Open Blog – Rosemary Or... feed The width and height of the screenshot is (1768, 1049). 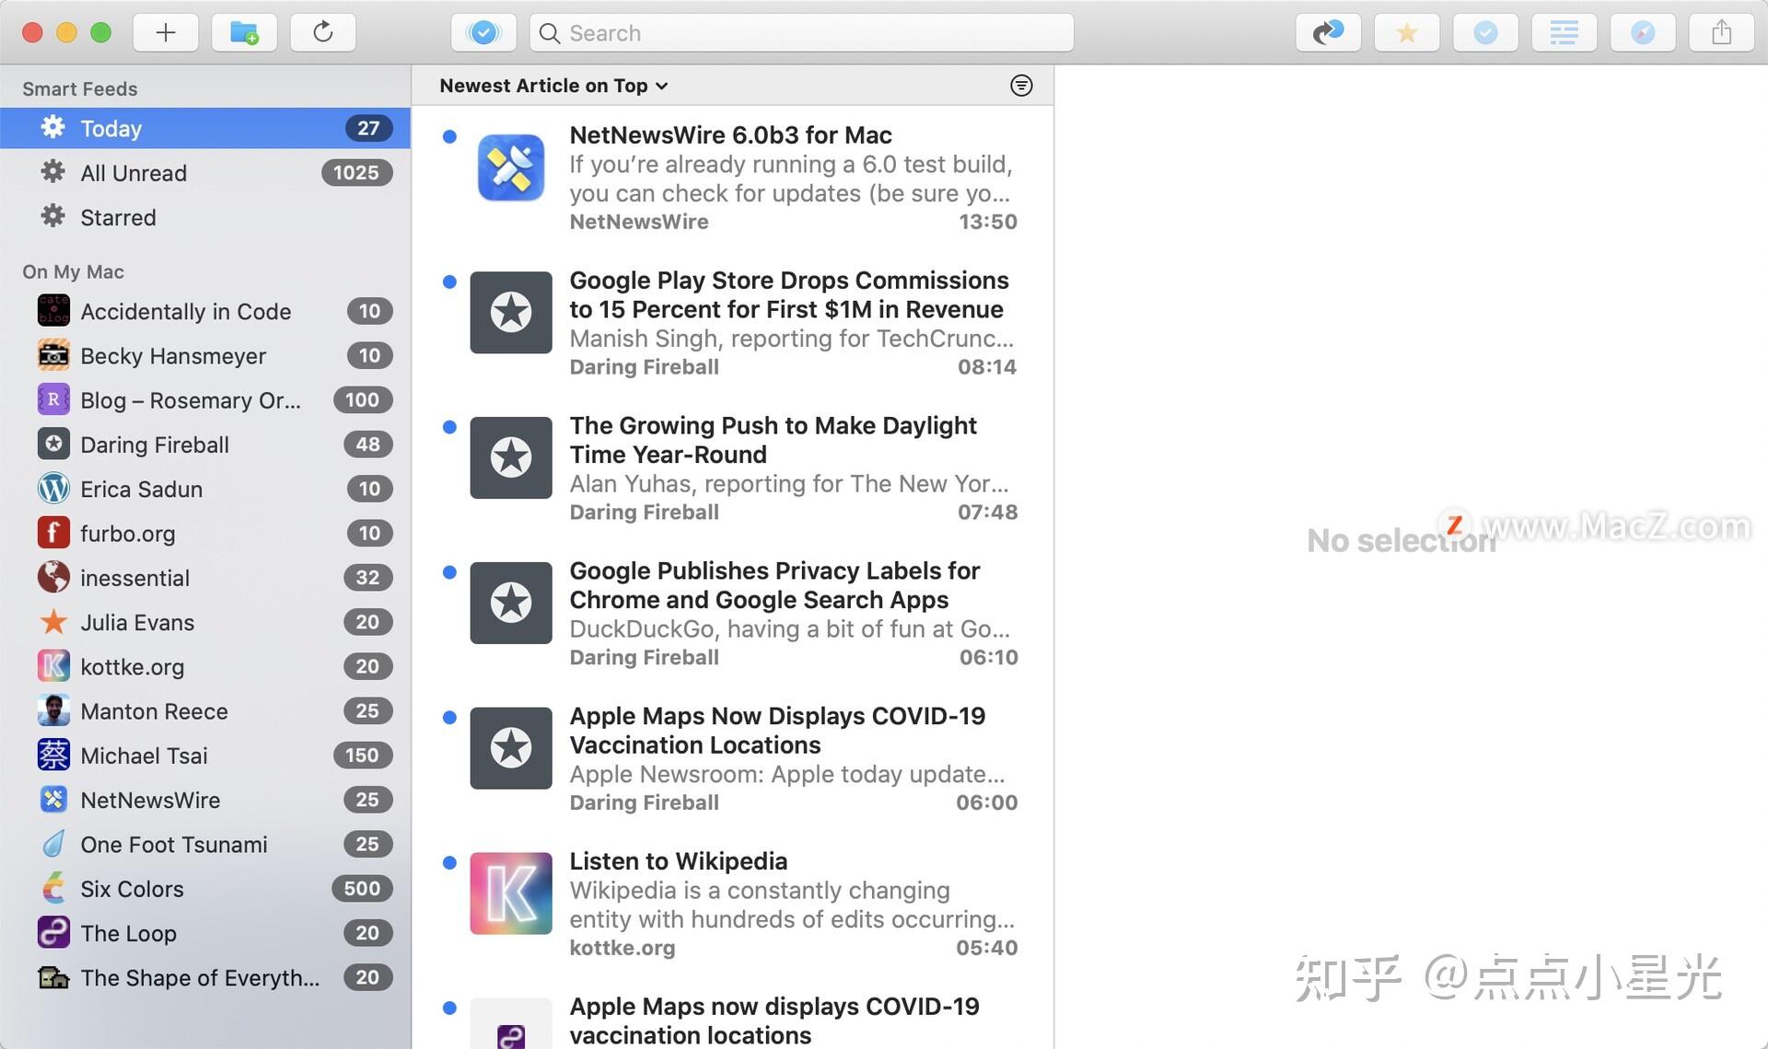click(205, 400)
